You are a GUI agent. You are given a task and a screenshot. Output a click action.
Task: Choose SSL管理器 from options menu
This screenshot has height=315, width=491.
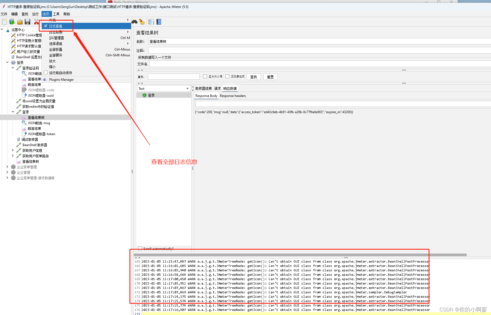pos(87,38)
